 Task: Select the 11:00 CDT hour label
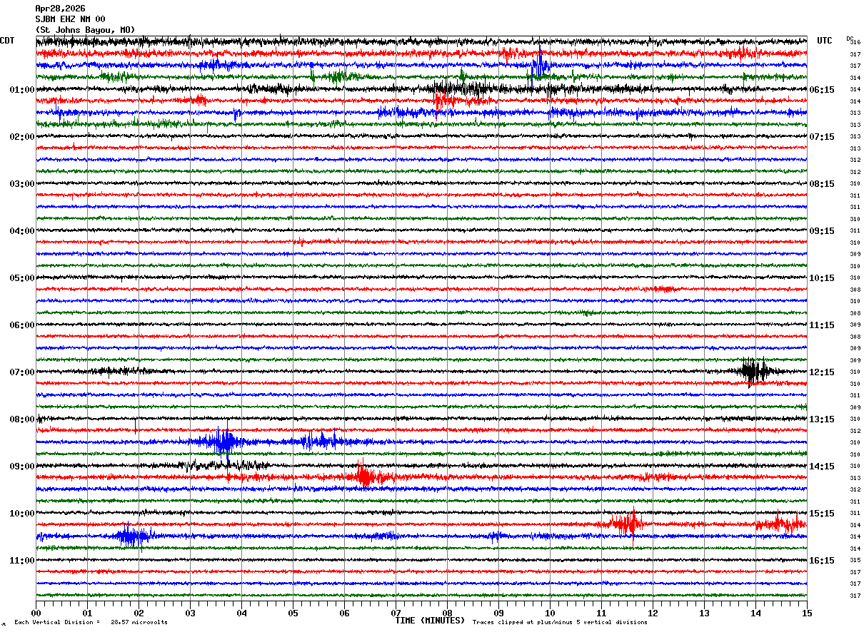click(22, 561)
